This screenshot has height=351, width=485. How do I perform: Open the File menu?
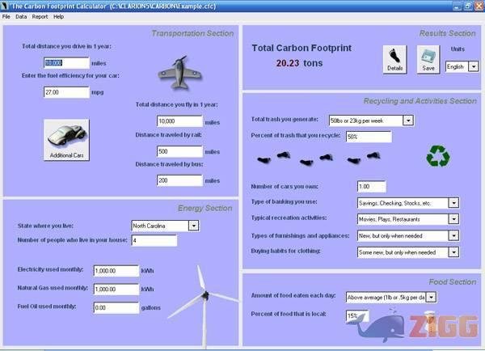6,16
